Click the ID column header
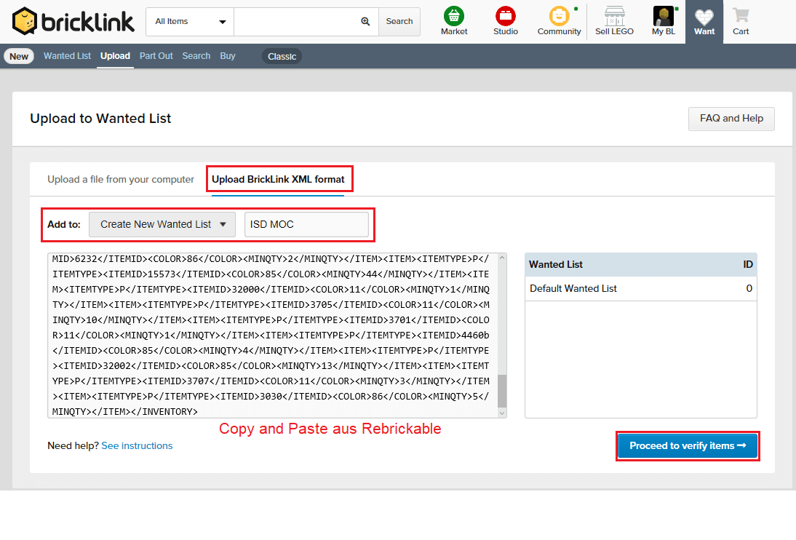The image size is (796, 540). coord(748,265)
